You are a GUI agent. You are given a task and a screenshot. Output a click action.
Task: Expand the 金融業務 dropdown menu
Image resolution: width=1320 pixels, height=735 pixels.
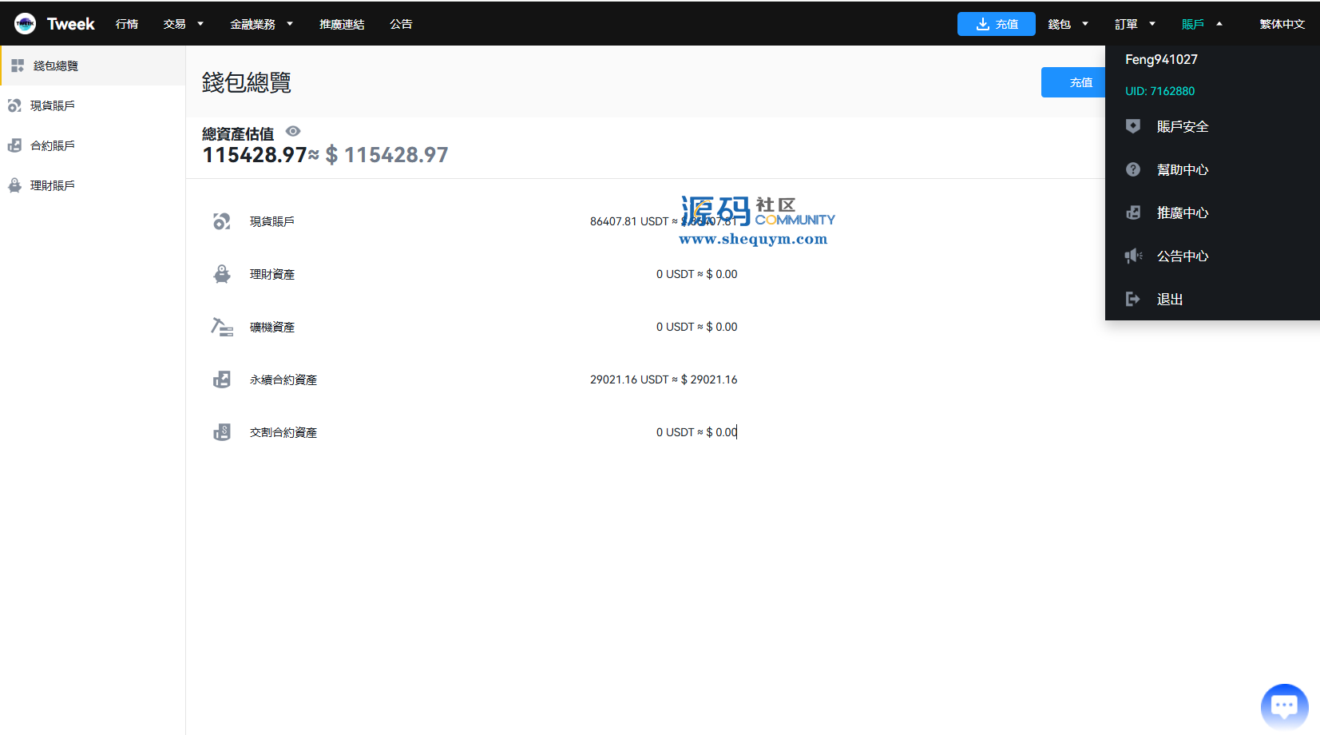coord(261,24)
